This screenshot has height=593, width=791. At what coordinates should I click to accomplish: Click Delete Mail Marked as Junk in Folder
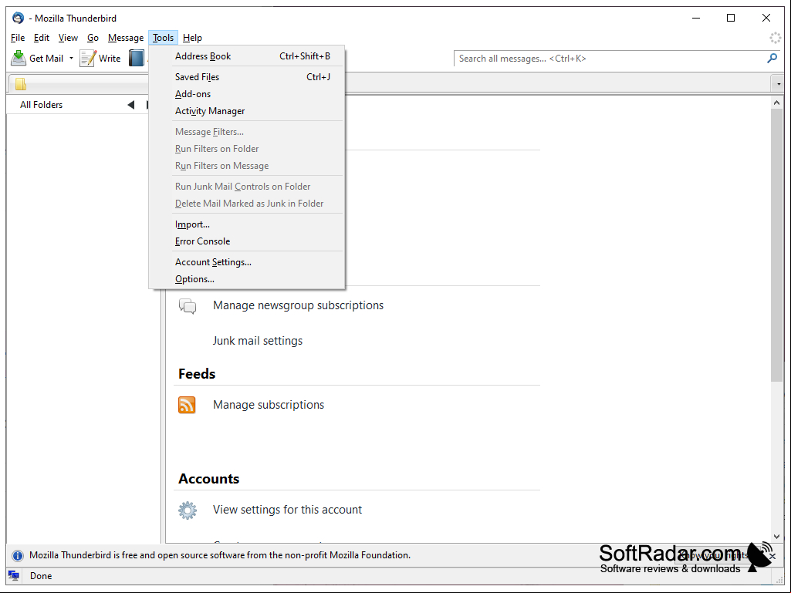pos(247,204)
